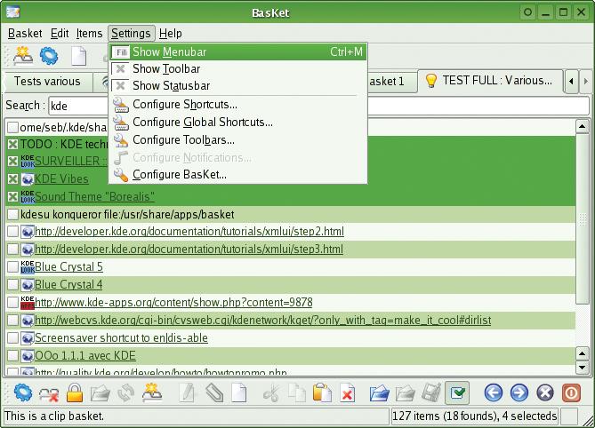Click the clipboard paste icon

[x=322, y=392]
